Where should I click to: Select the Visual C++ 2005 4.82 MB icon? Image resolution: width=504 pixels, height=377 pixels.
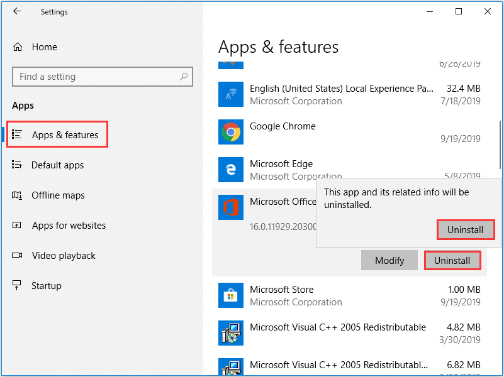coord(230,333)
